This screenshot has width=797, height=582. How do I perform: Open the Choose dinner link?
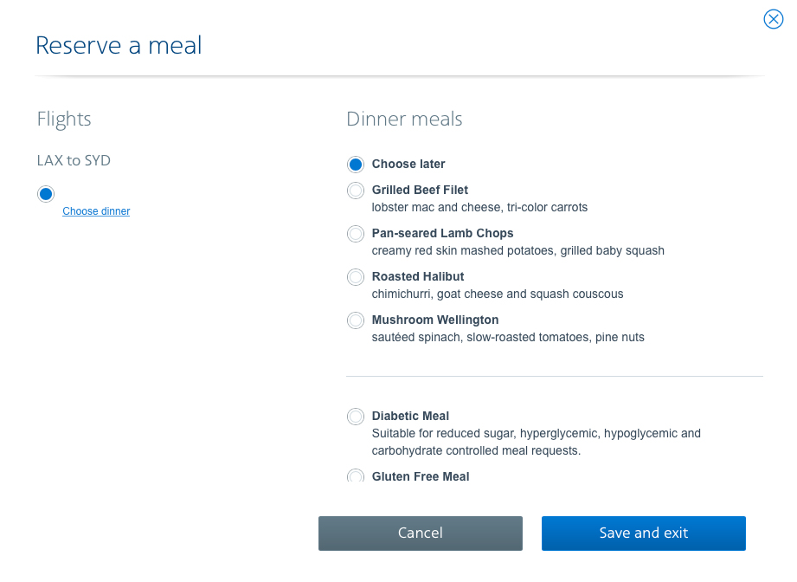pyautogui.click(x=96, y=211)
